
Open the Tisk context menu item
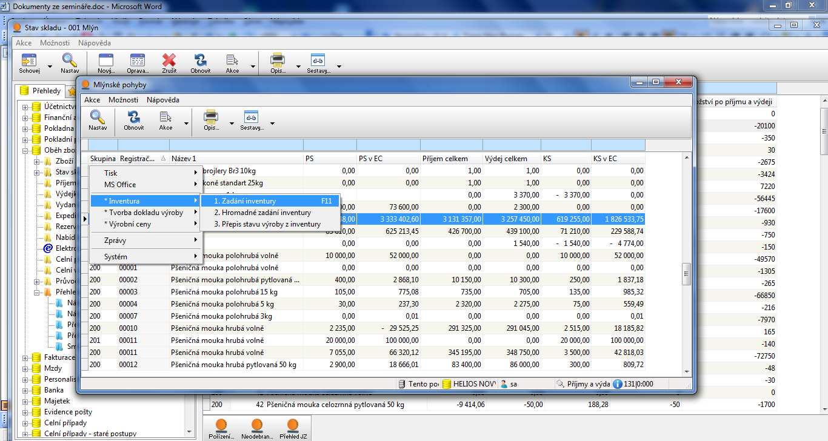tap(145, 173)
